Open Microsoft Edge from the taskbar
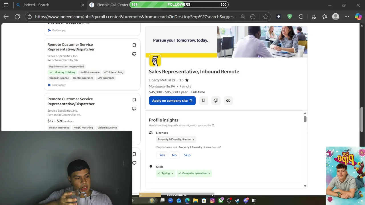 (x=187, y=200)
